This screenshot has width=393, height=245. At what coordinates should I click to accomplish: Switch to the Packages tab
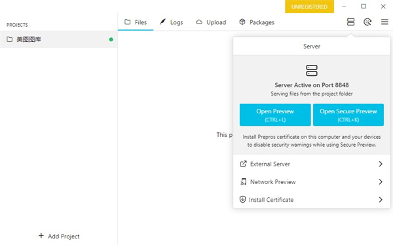(x=257, y=22)
